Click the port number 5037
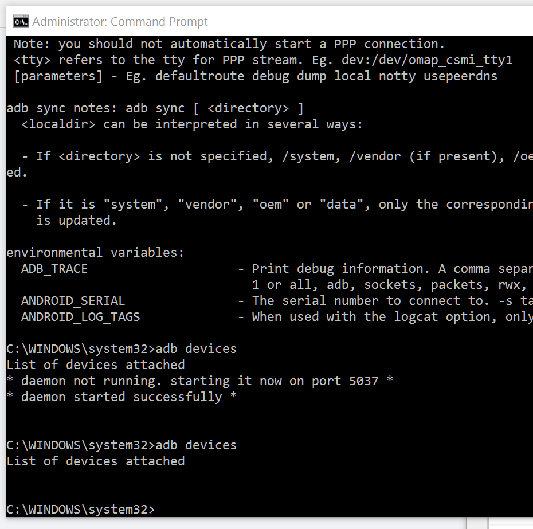Image resolution: width=533 pixels, height=529 pixels. pos(364,381)
